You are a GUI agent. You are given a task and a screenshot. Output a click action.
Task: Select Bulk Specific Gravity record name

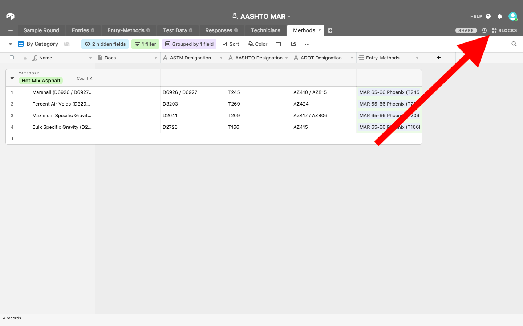pyautogui.click(x=62, y=127)
